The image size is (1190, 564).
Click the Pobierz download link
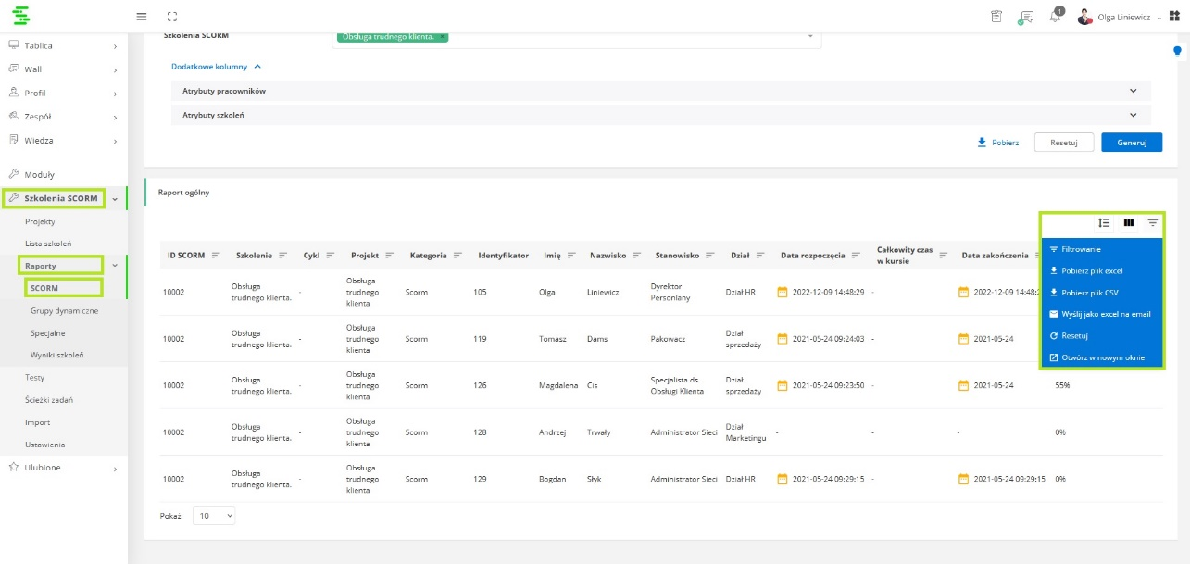pos(998,143)
